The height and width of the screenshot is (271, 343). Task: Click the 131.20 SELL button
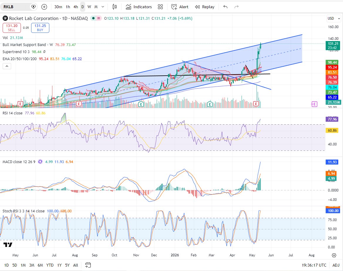tap(11, 28)
